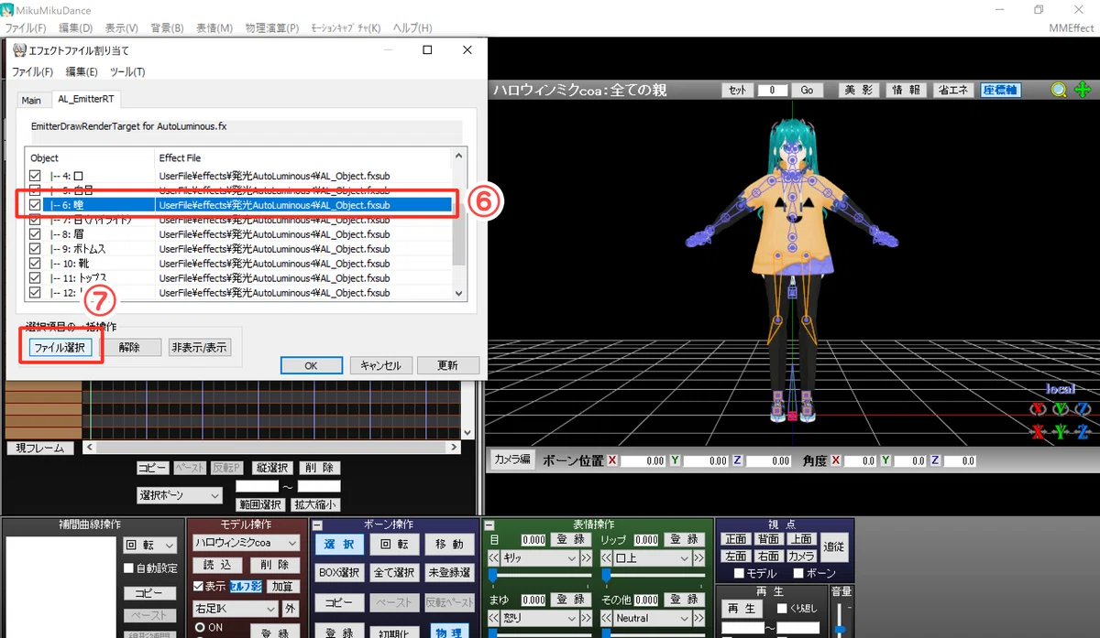This screenshot has height=638, width=1100.
Task: Click the red X rotation axis icon
Action: tap(1038, 408)
